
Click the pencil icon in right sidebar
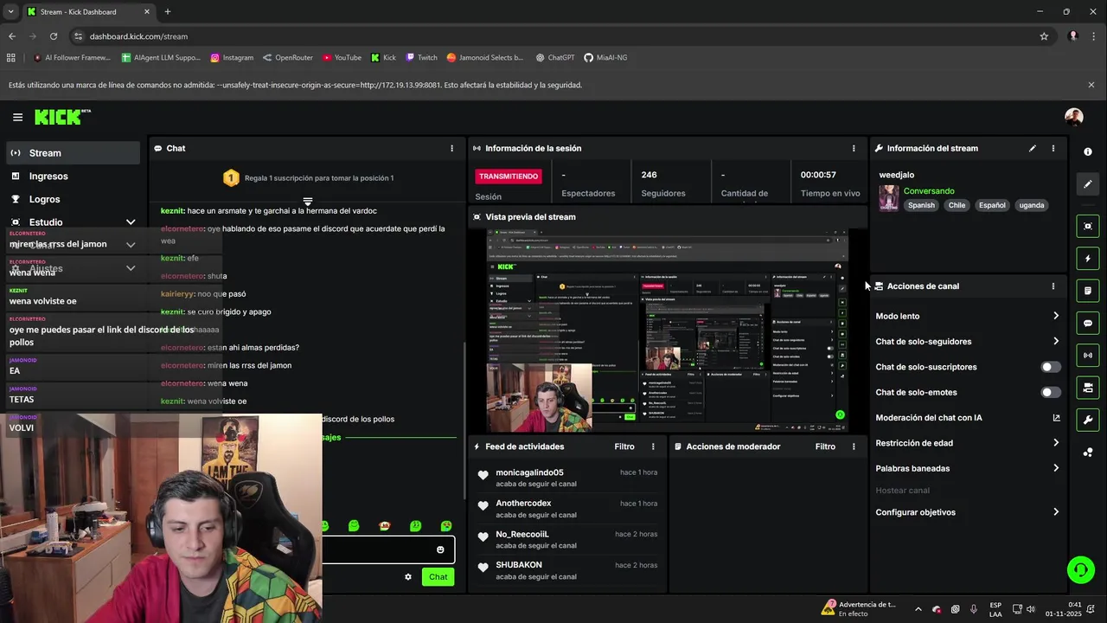[x=1088, y=183]
